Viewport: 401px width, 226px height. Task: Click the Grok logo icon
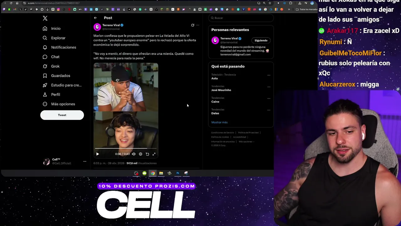tap(45, 66)
